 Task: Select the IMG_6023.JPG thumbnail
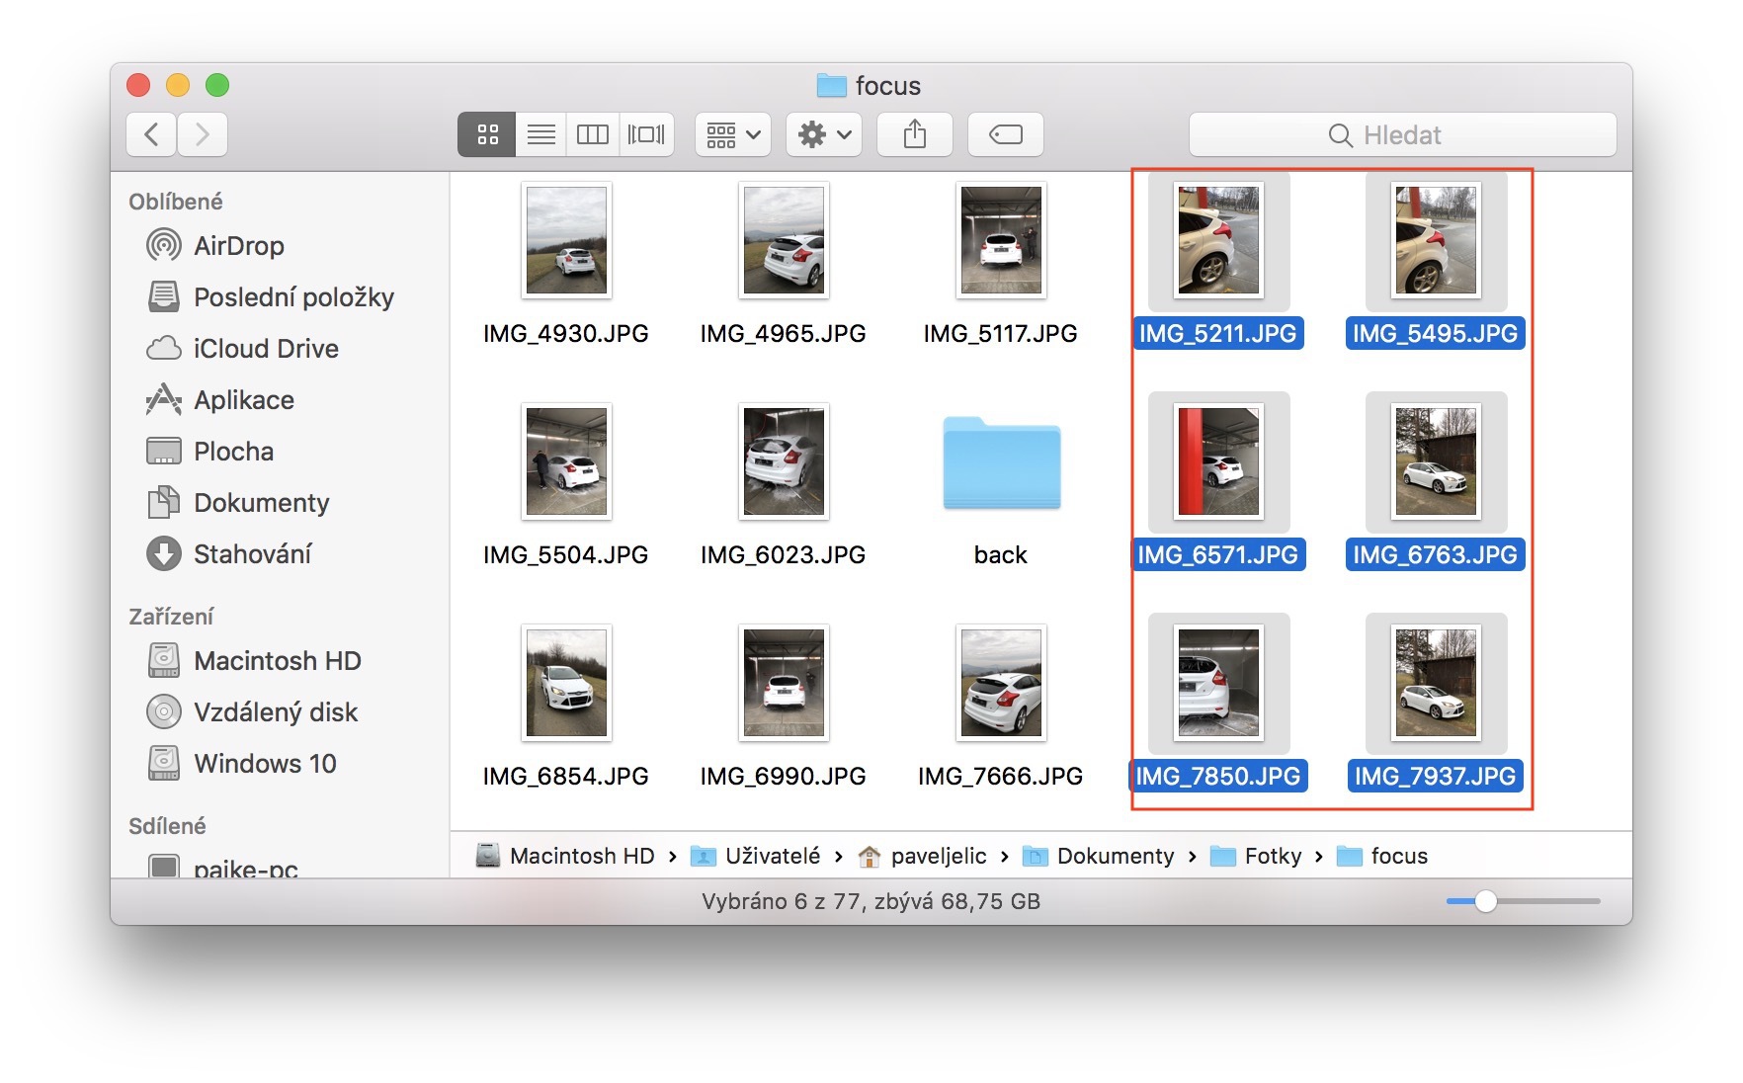tap(784, 461)
